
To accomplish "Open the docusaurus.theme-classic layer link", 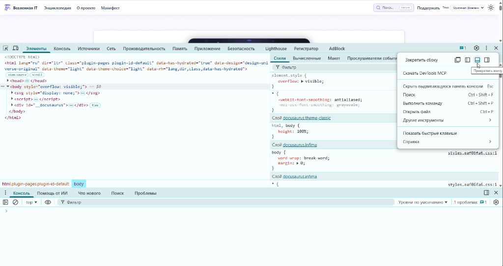I will coord(307,118).
